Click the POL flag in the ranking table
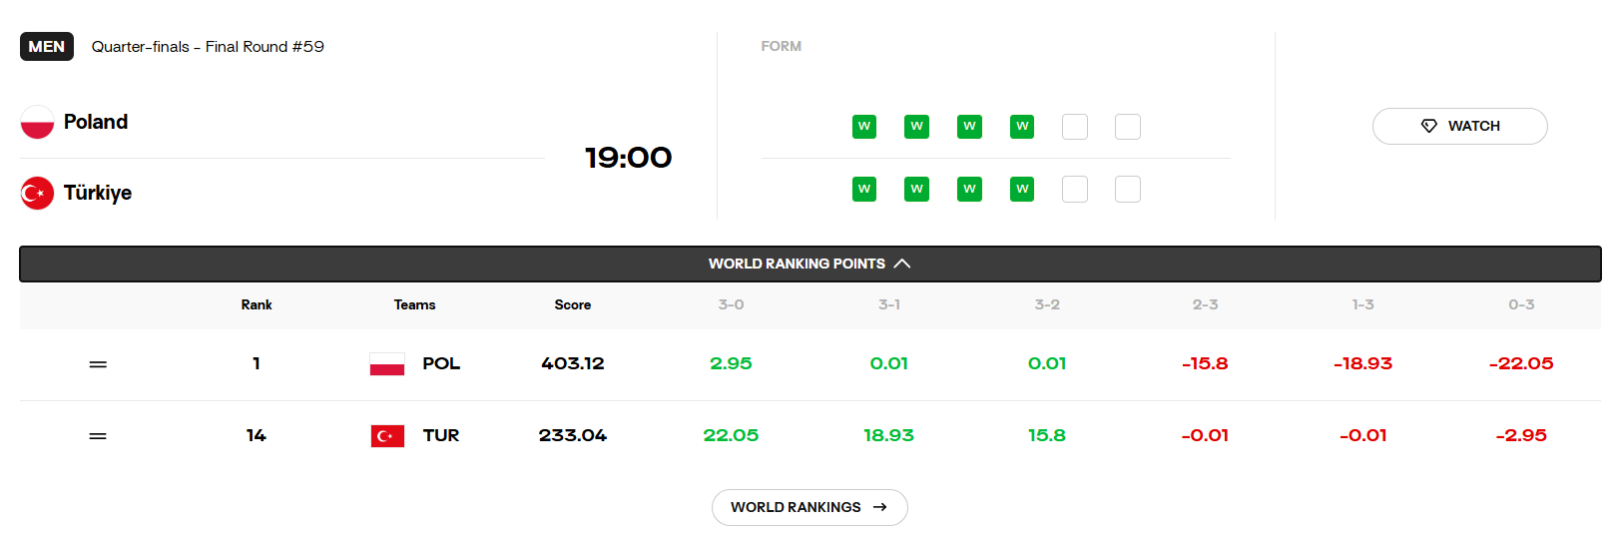Viewport: 1608px width, 542px height. click(x=387, y=364)
